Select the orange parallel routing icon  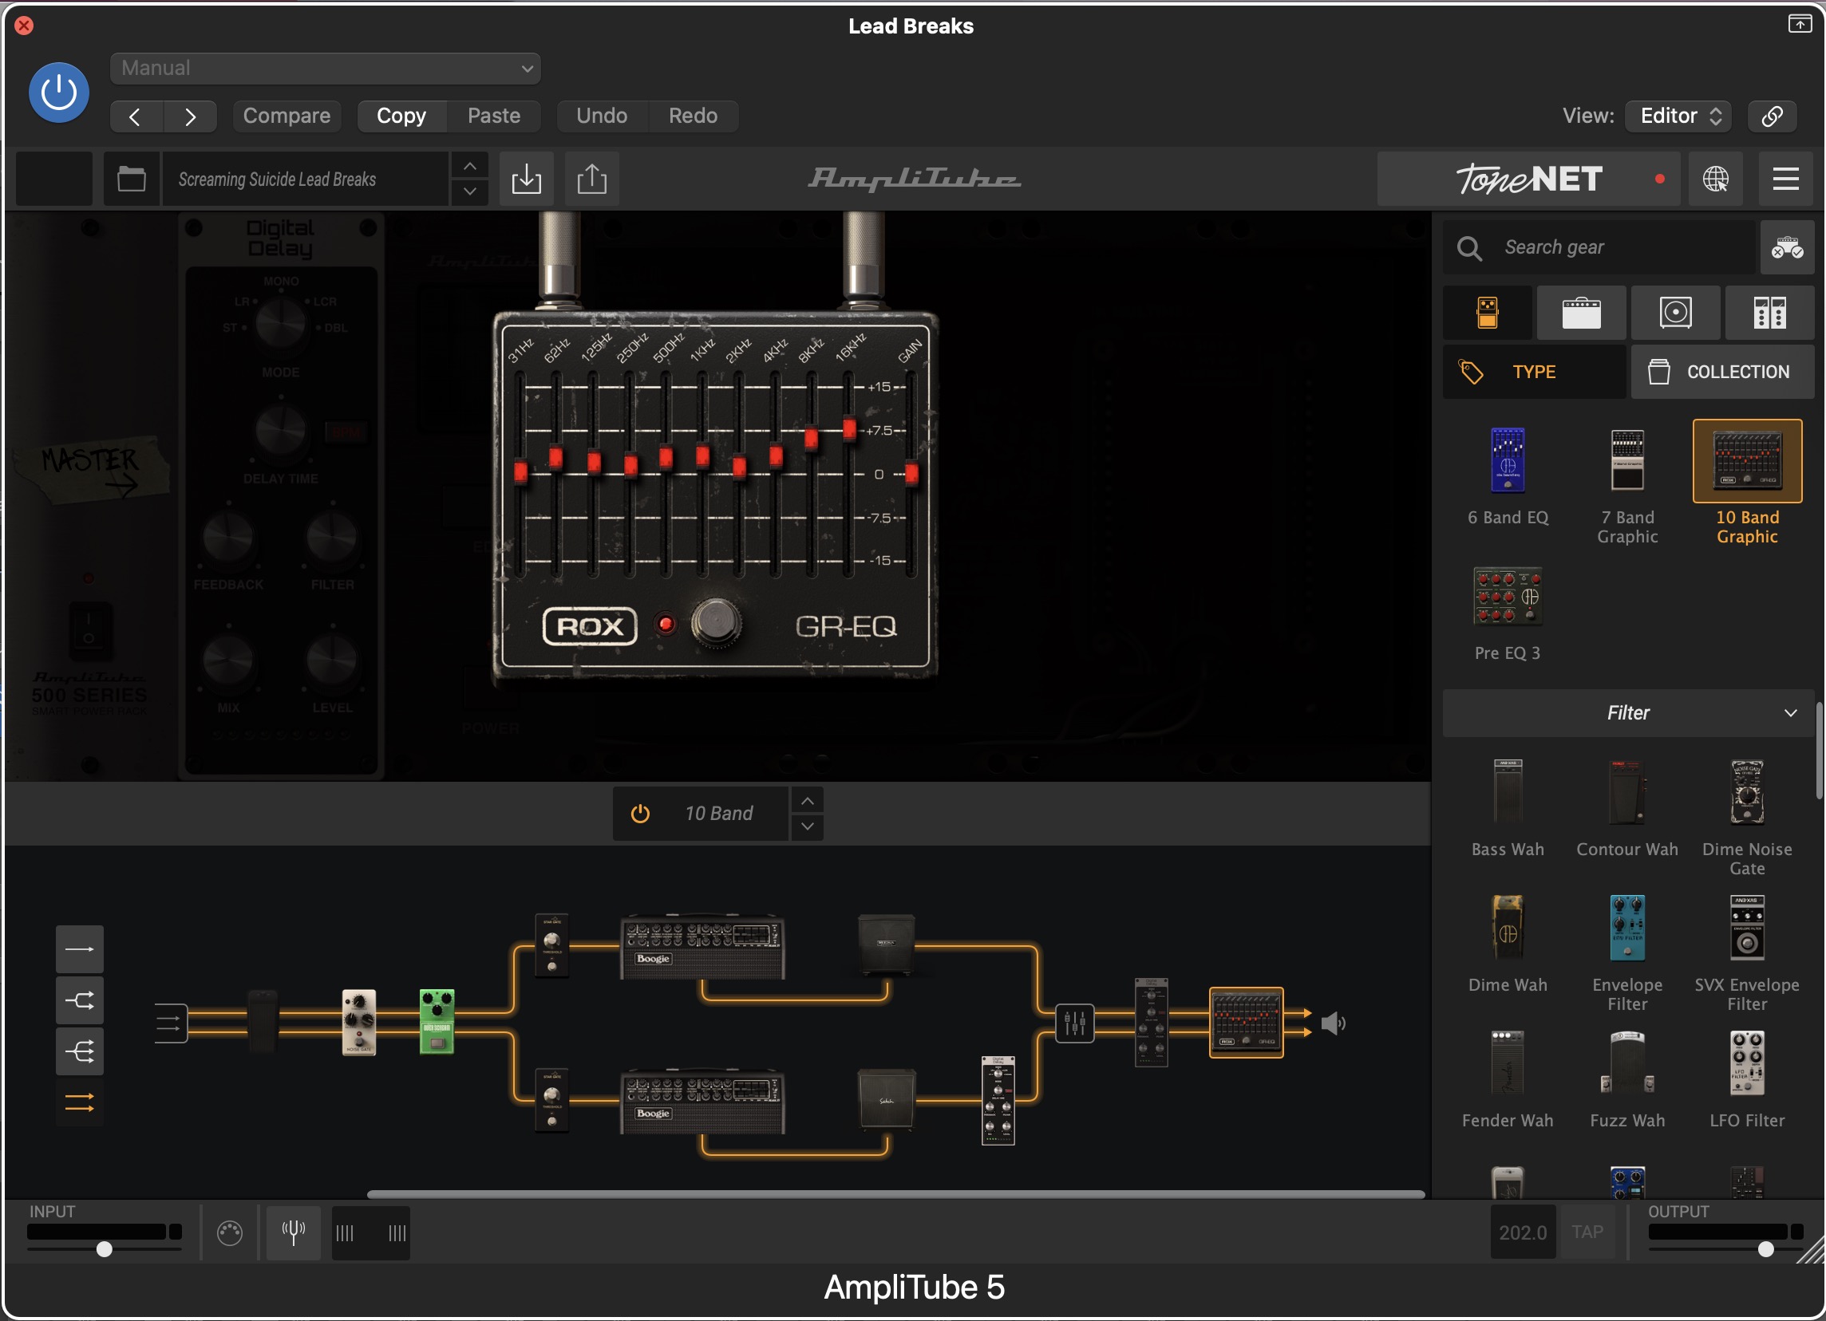click(80, 1103)
